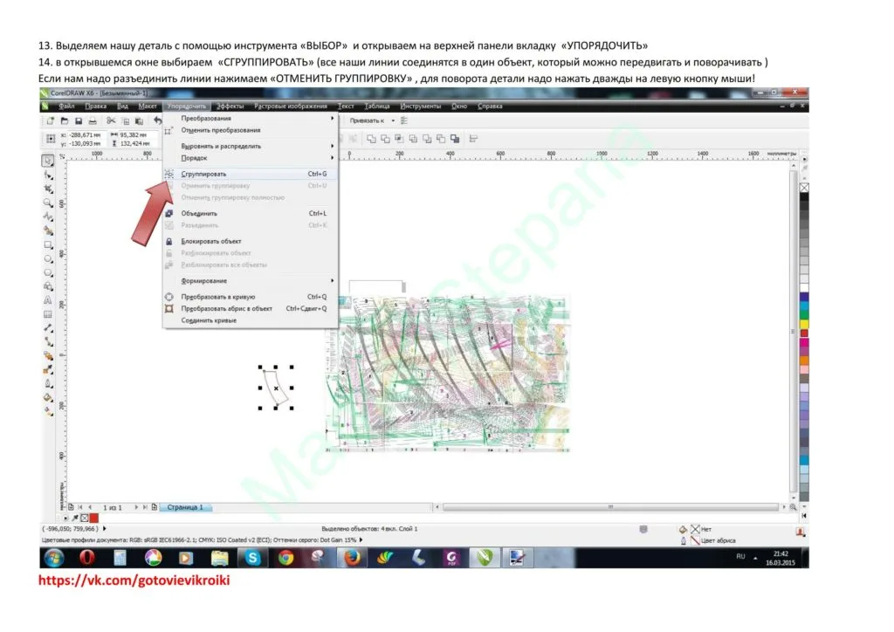The height and width of the screenshot is (632, 894).
Task: Click the Paste toolbar icon
Action: pyautogui.click(x=139, y=120)
